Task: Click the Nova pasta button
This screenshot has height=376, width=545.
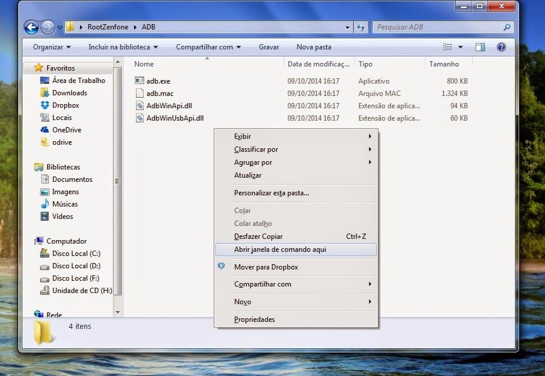Action: 314,47
